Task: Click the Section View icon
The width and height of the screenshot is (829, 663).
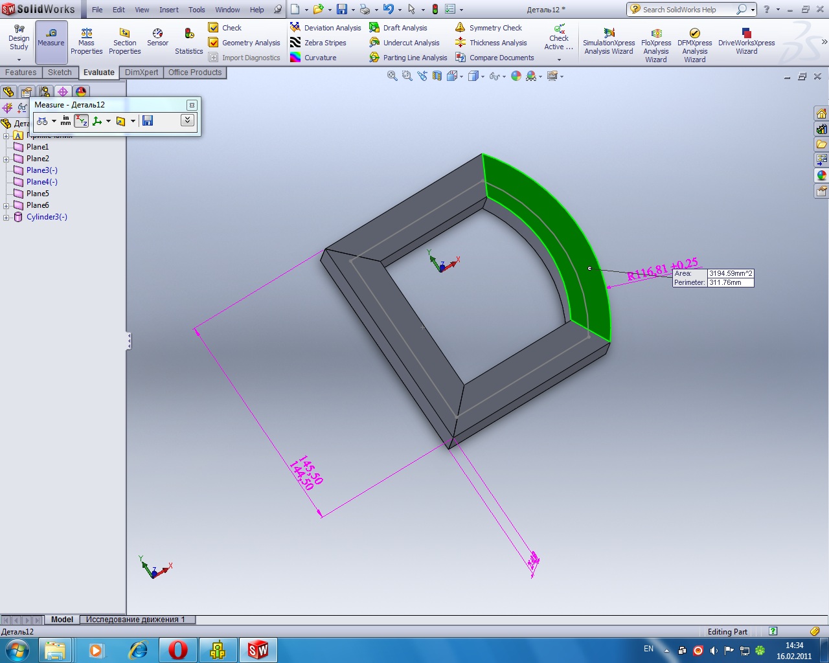Action: coord(437,76)
